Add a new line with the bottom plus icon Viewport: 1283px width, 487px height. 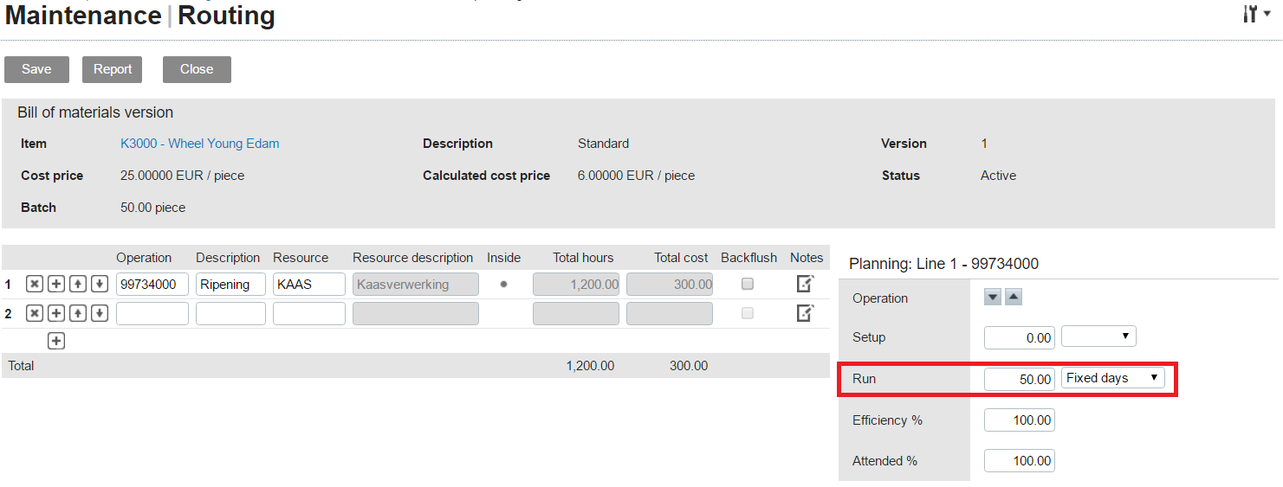tap(56, 341)
